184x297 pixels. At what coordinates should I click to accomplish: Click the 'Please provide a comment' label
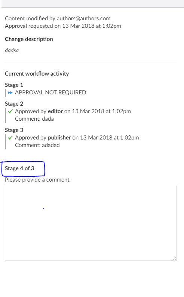coord(37,180)
